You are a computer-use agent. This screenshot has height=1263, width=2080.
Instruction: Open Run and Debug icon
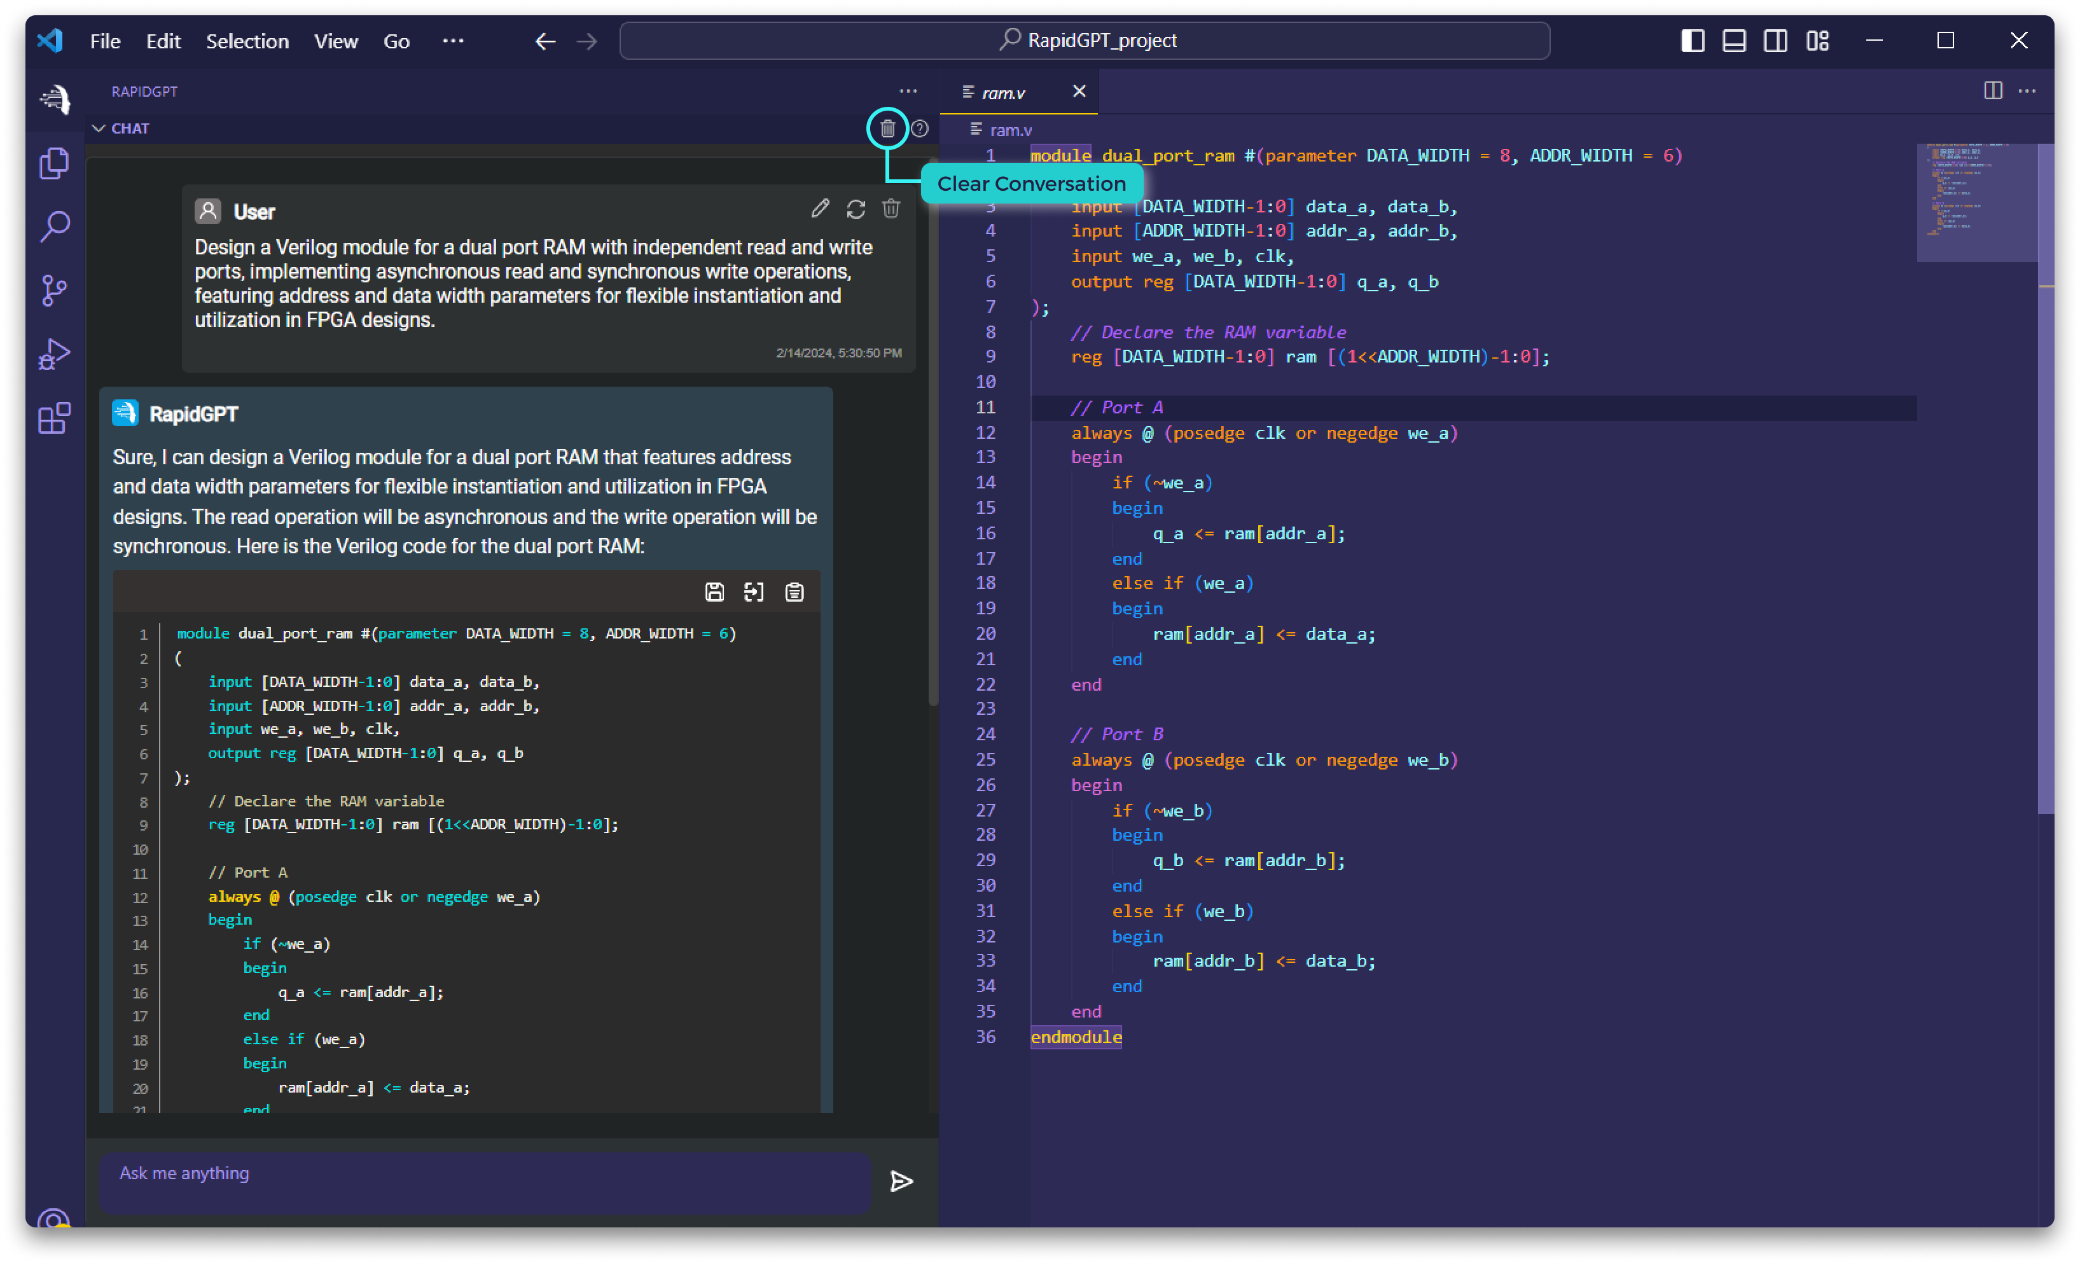click(x=55, y=355)
